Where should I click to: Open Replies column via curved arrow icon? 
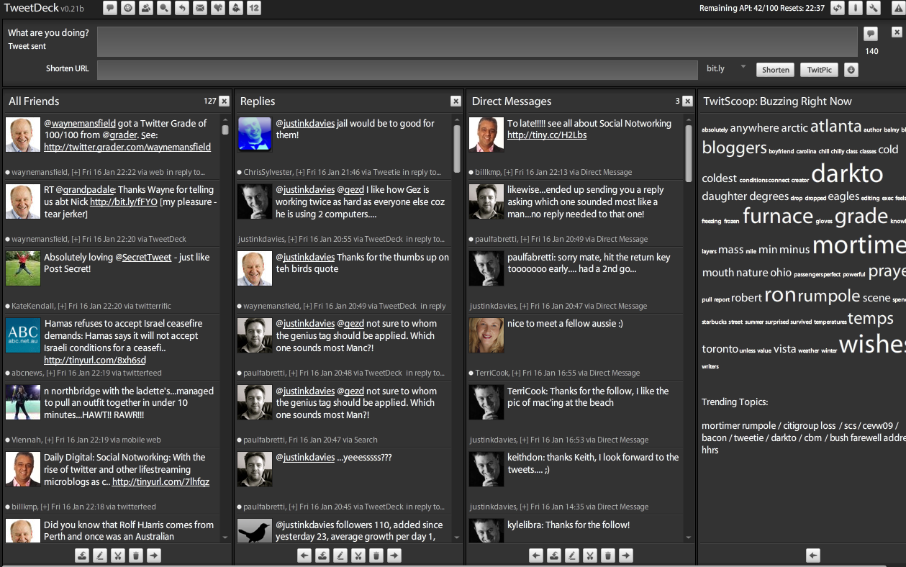(x=182, y=9)
